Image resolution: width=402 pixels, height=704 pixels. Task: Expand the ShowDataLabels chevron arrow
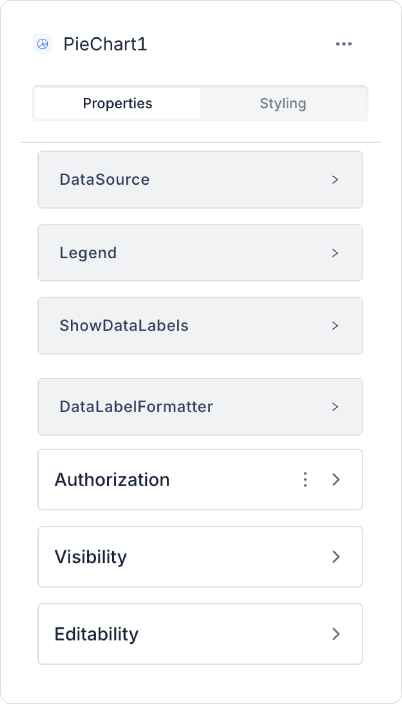click(335, 326)
